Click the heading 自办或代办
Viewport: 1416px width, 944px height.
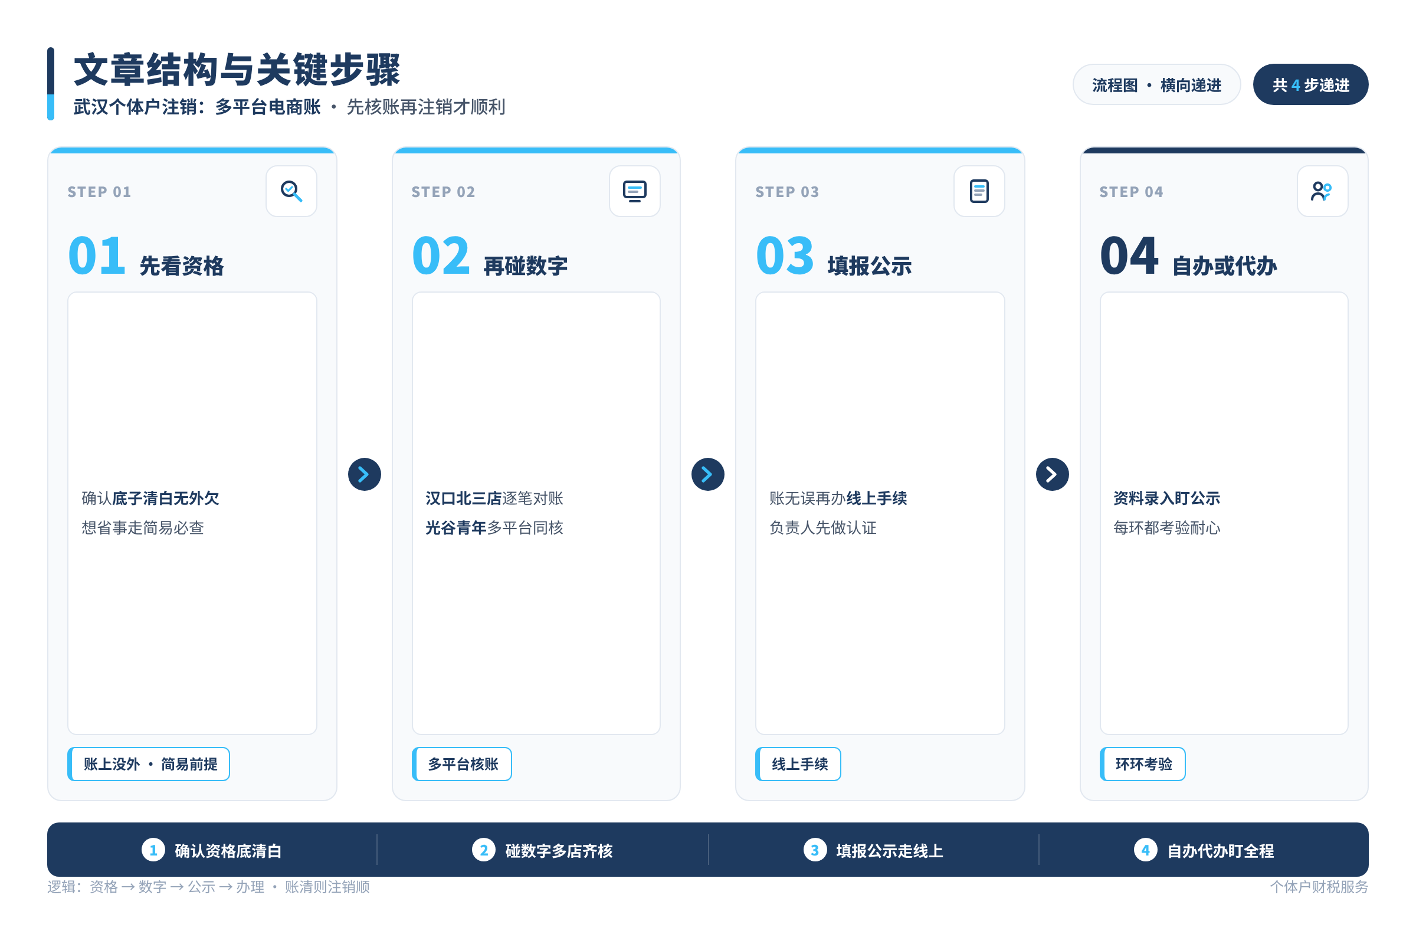pyautogui.click(x=1225, y=266)
